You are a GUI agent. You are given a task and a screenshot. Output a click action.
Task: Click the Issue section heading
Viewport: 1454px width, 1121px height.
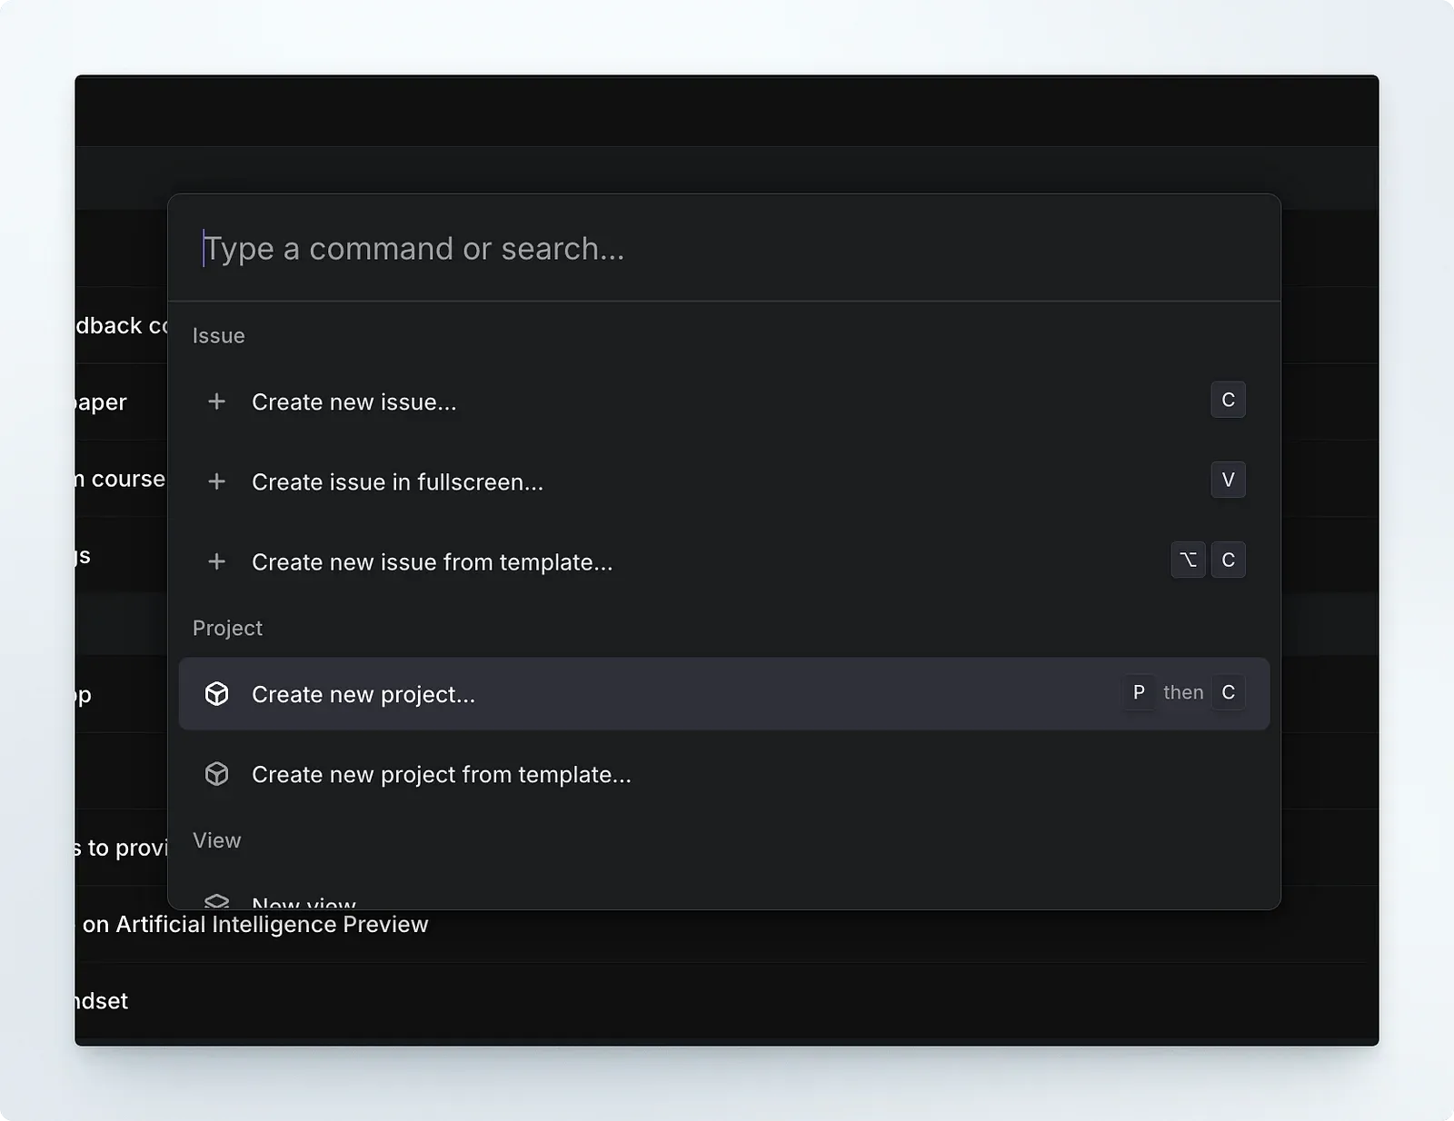[218, 336]
